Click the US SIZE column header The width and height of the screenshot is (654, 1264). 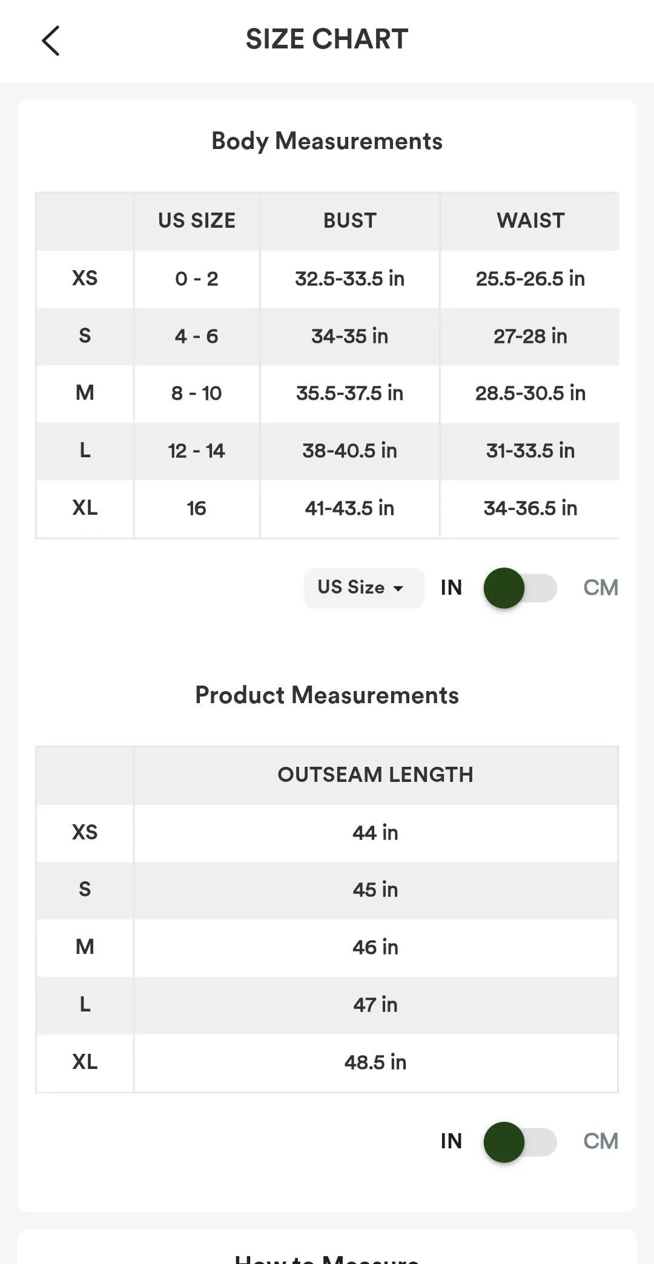pyautogui.click(x=197, y=220)
